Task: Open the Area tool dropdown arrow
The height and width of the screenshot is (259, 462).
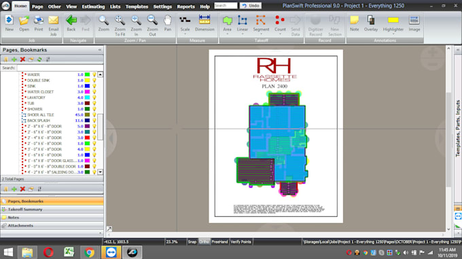Action: coord(227,34)
